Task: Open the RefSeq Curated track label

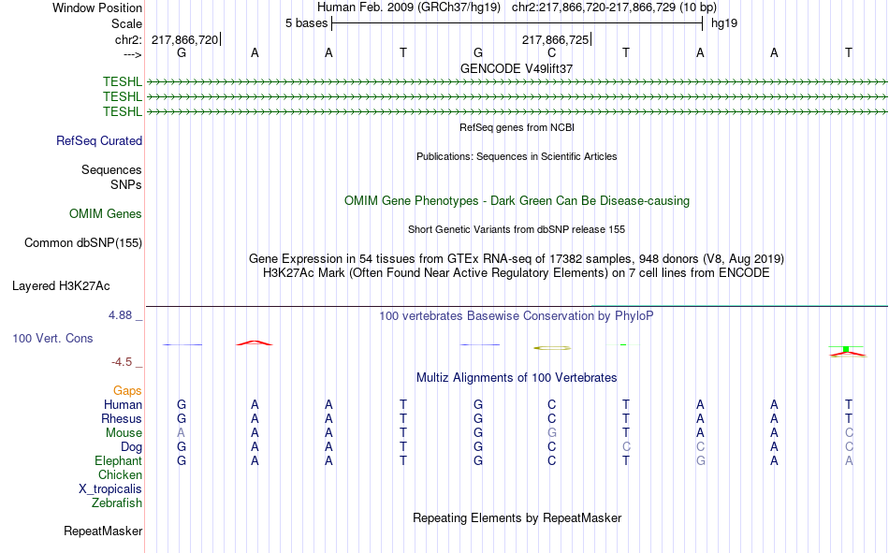Action: tap(99, 140)
